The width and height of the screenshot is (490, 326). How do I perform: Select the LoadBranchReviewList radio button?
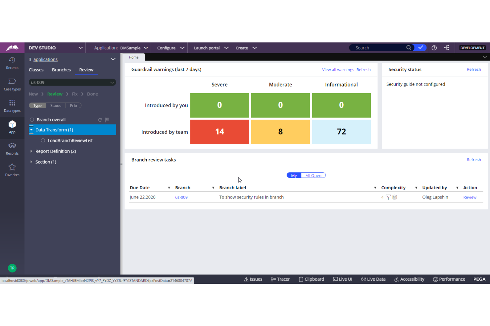43,140
